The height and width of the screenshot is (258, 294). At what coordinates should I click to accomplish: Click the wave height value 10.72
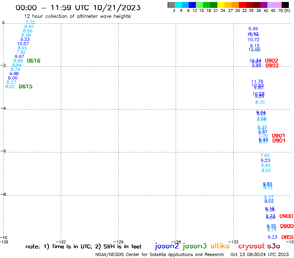coord(253,40)
